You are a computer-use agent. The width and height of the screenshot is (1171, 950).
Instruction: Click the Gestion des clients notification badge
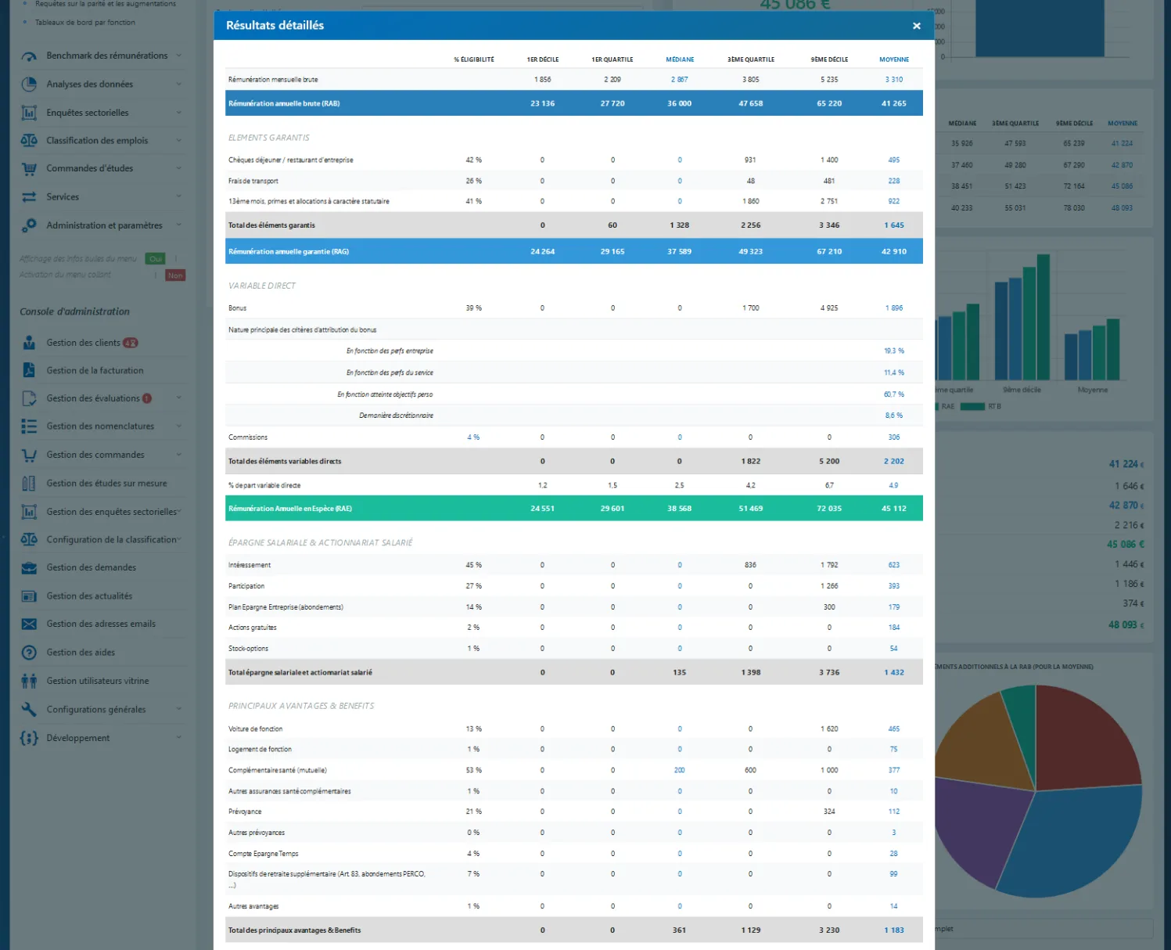pos(131,343)
